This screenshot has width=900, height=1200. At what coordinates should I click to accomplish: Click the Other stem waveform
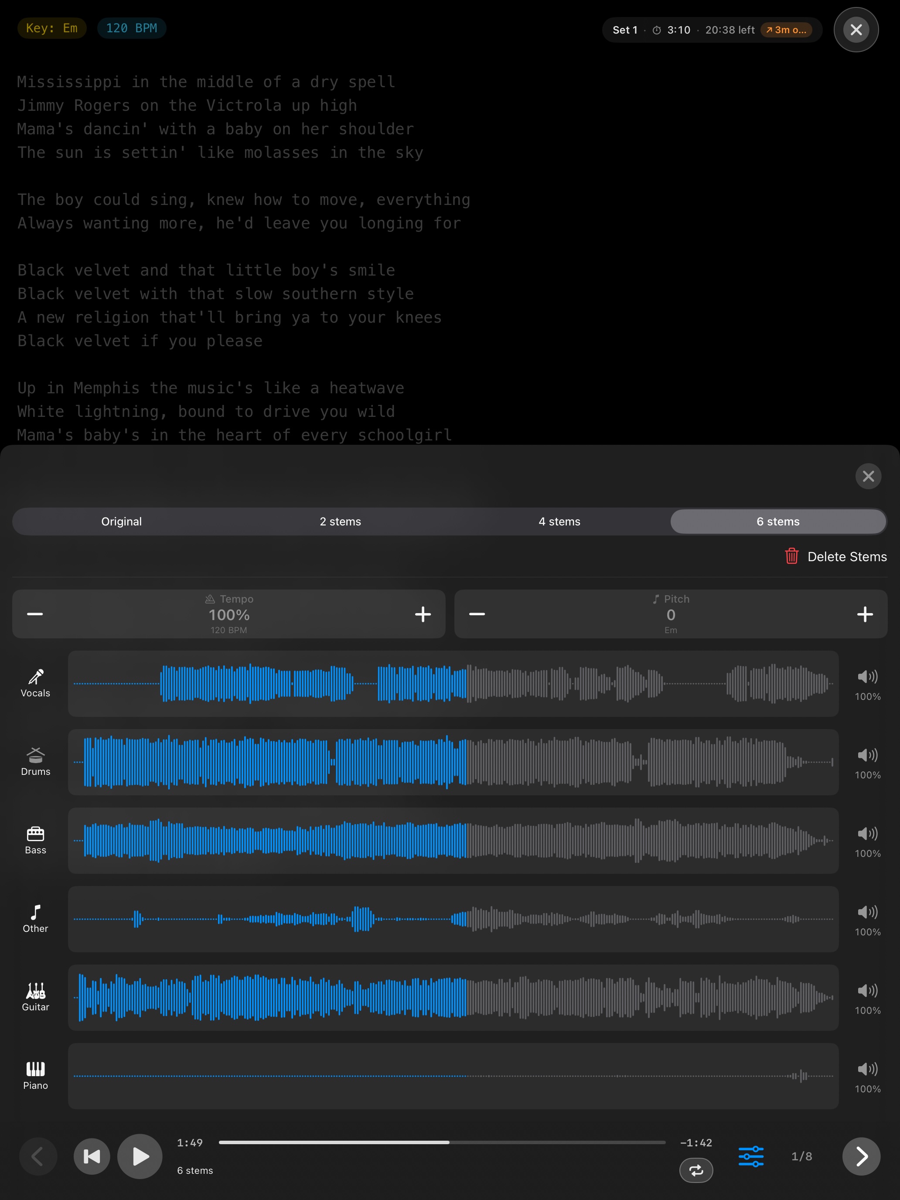[453, 919]
